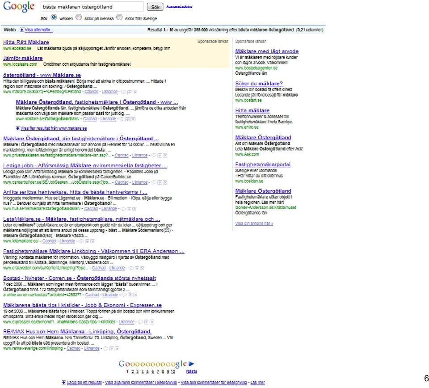Image resolution: width=429 pixels, height=388 pixels.
Task: Promote the maklare.se/Ostergotlandslan result
Action: (127, 119)
